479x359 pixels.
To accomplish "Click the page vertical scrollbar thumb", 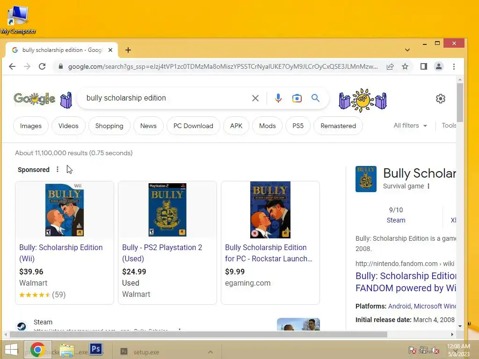I will (x=460, y=102).
